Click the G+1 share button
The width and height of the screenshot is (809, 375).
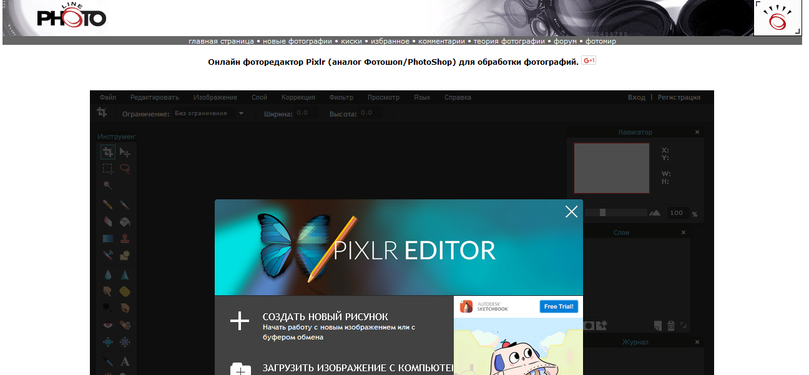pyautogui.click(x=589, y=60)
